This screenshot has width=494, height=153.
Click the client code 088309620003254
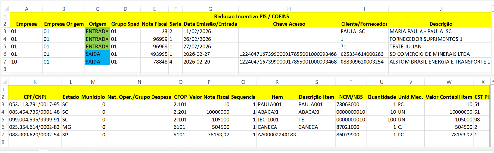(x=364, y=61)
